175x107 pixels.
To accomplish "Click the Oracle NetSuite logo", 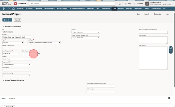I will click(x=6, y=4).
